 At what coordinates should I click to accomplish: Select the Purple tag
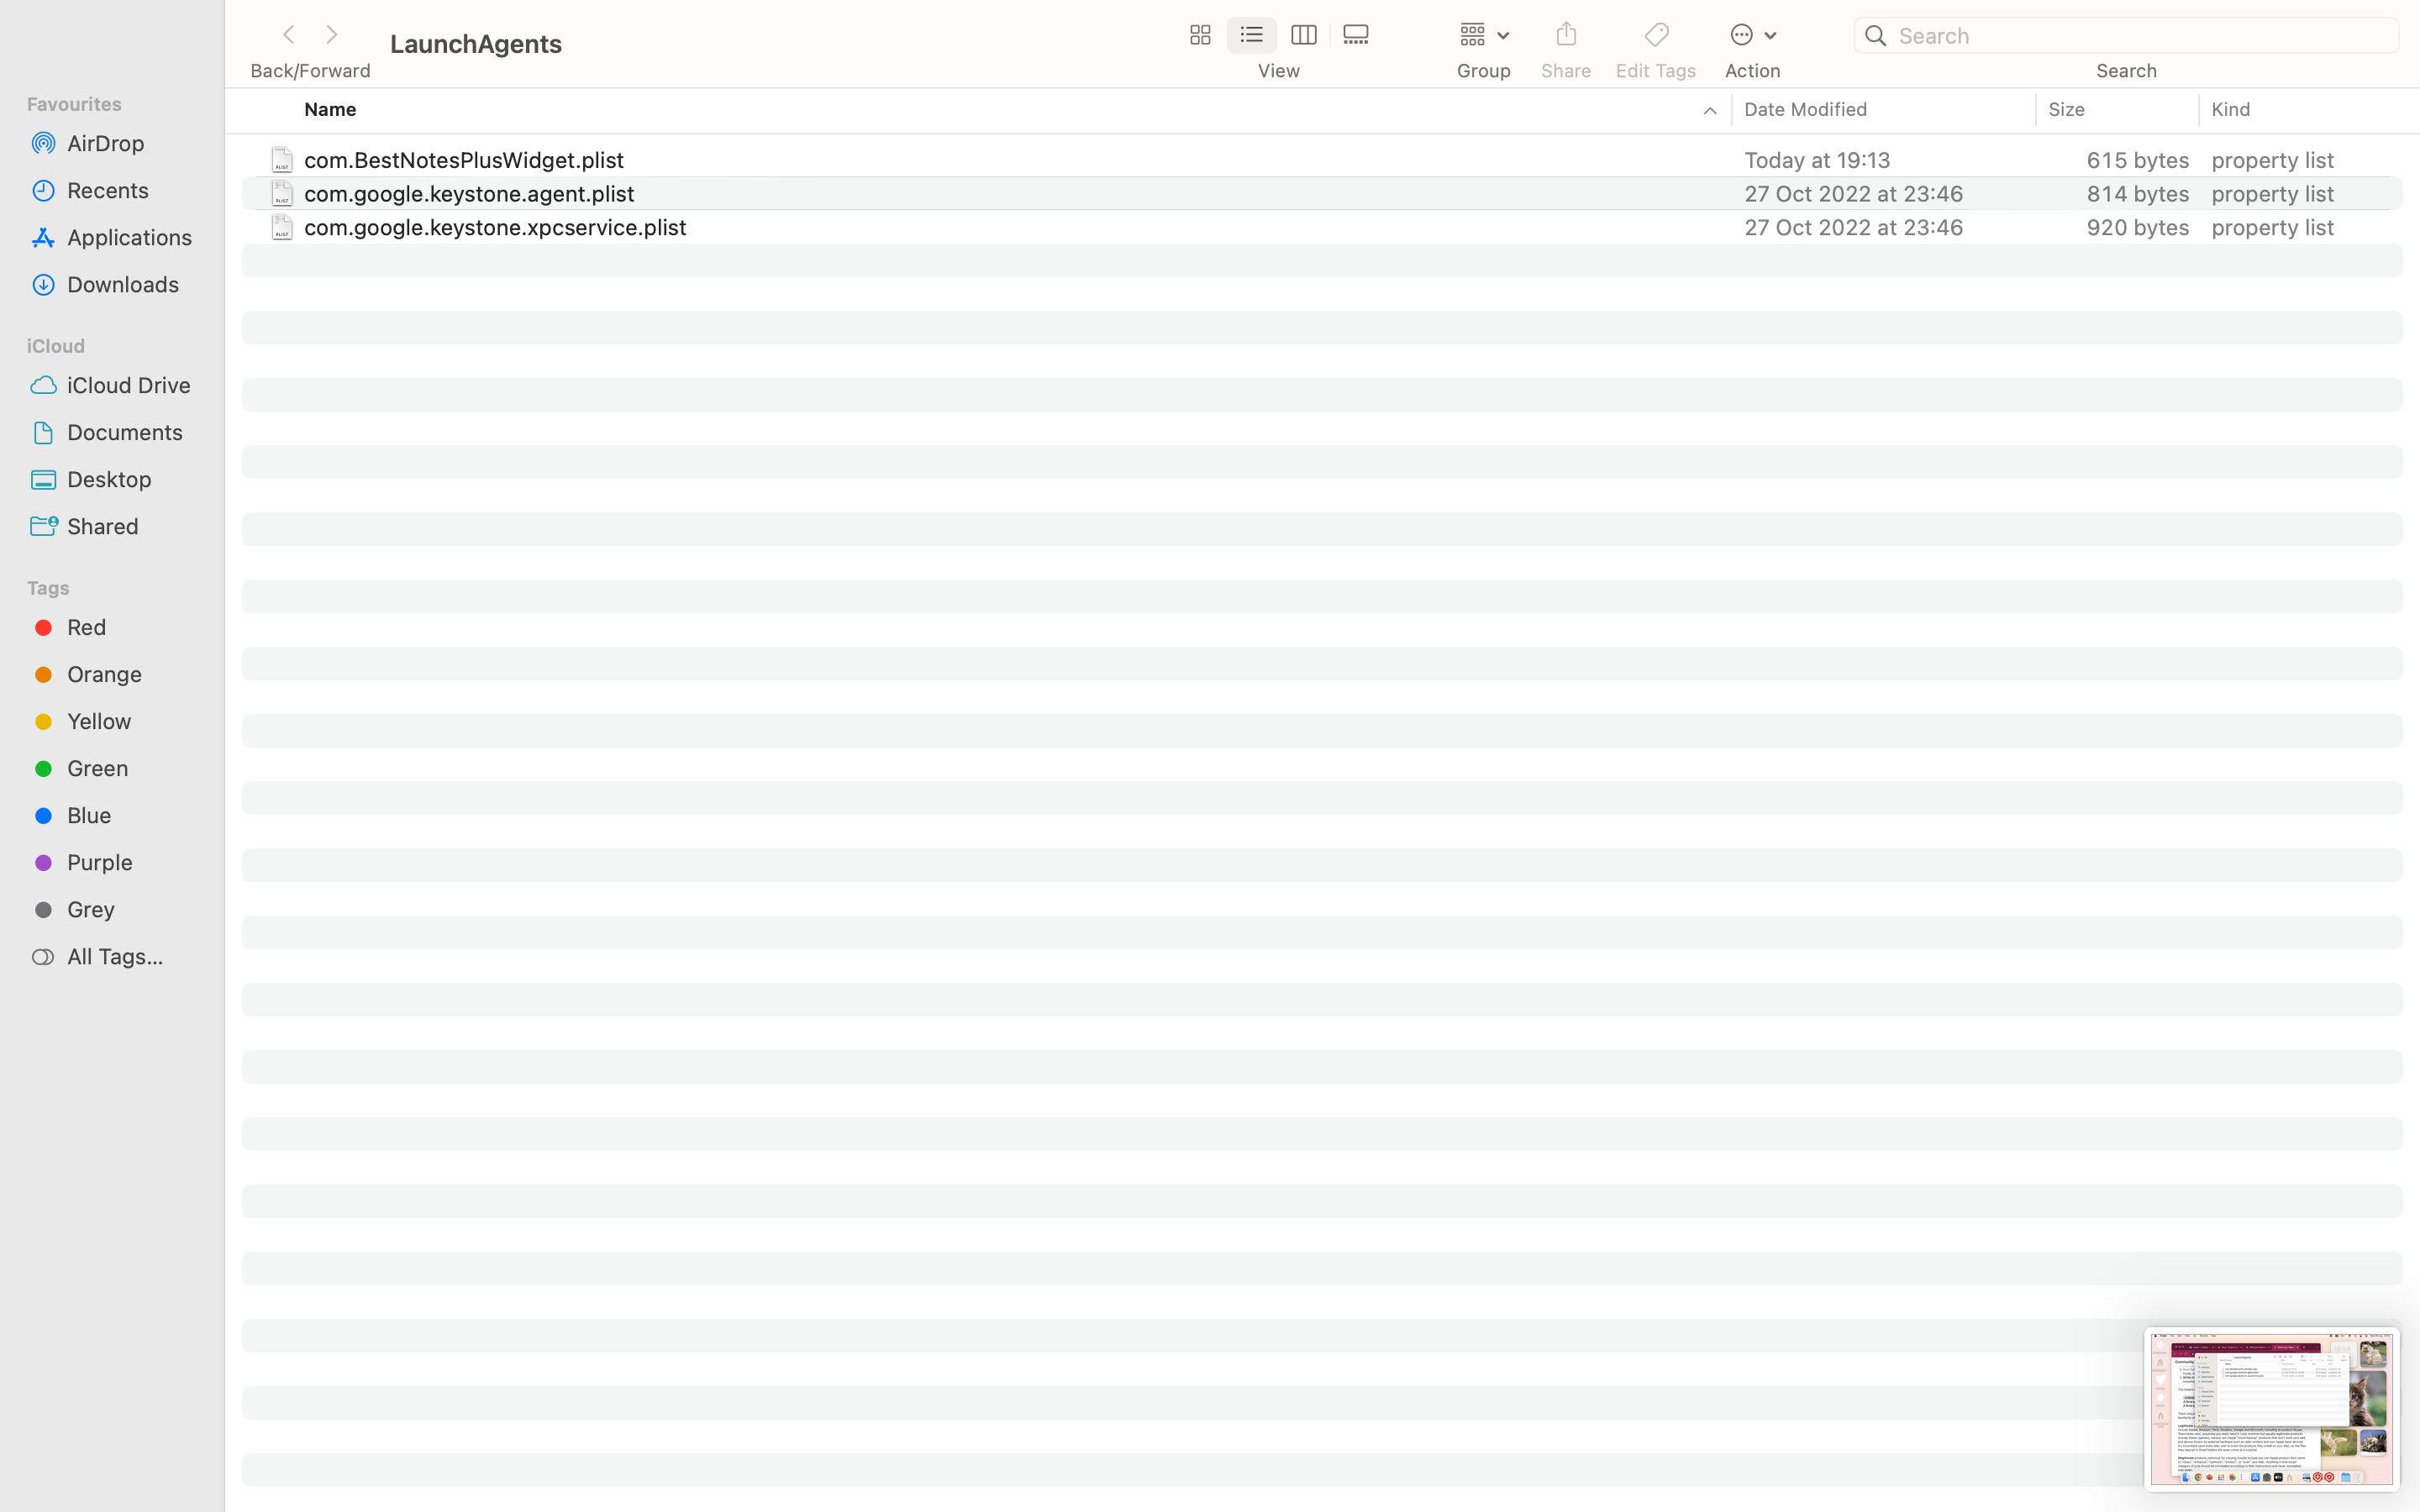tap(99, 862)
